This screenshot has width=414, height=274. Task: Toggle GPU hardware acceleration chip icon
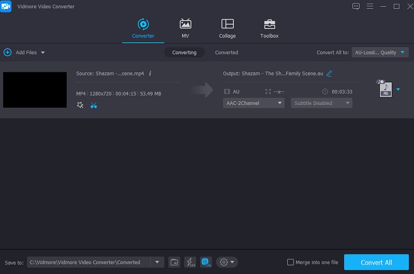(205, 262)
